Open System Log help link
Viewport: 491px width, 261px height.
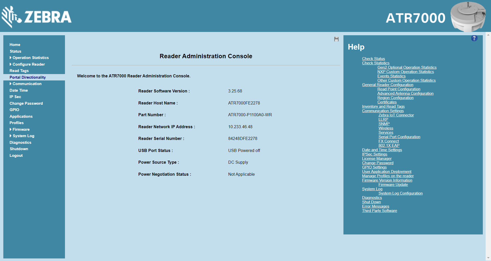point(372,189)
